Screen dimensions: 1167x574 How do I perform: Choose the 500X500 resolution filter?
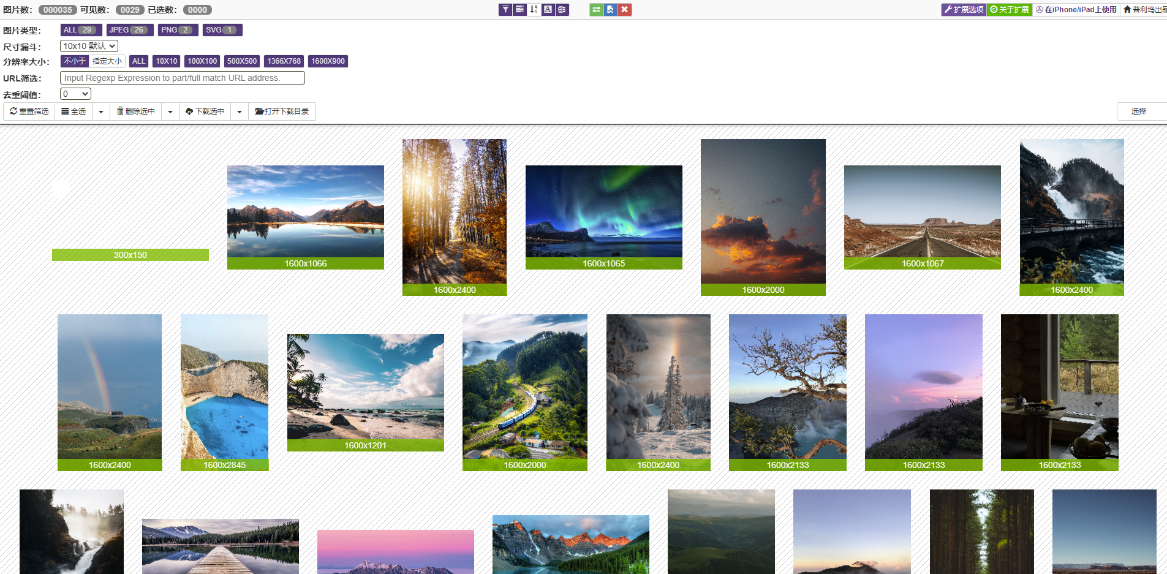tap(242, 61)
